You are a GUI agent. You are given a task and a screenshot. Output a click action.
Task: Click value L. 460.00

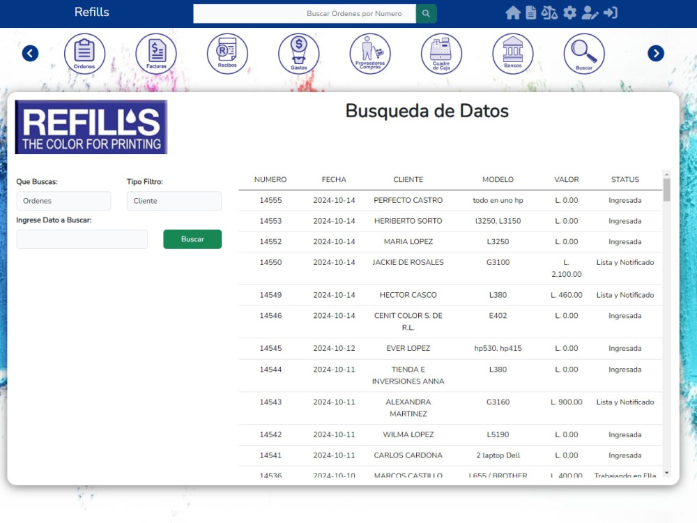click(x=566, y=295)
